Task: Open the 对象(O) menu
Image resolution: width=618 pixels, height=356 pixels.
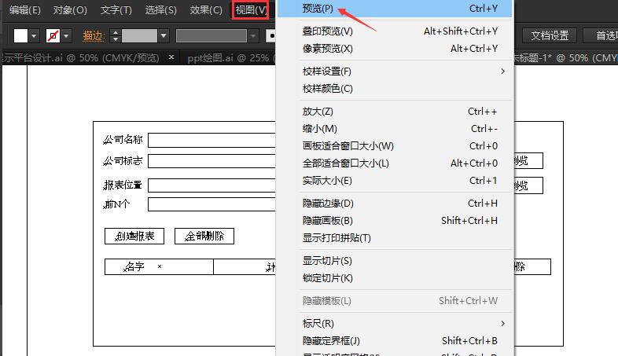Action: click(x=70, y=10)
